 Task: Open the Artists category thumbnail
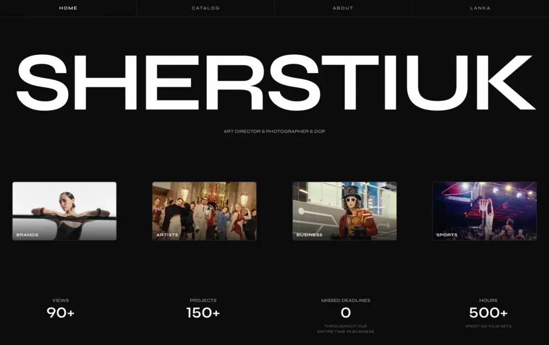[204, 211]
